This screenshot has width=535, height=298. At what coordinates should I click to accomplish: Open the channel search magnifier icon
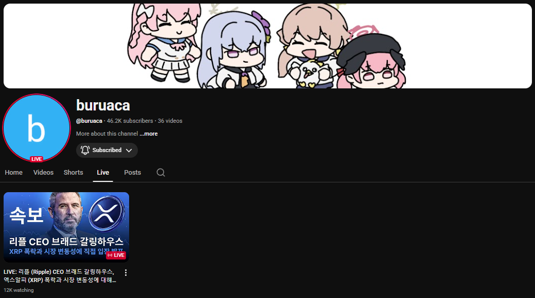pos(160,173)
